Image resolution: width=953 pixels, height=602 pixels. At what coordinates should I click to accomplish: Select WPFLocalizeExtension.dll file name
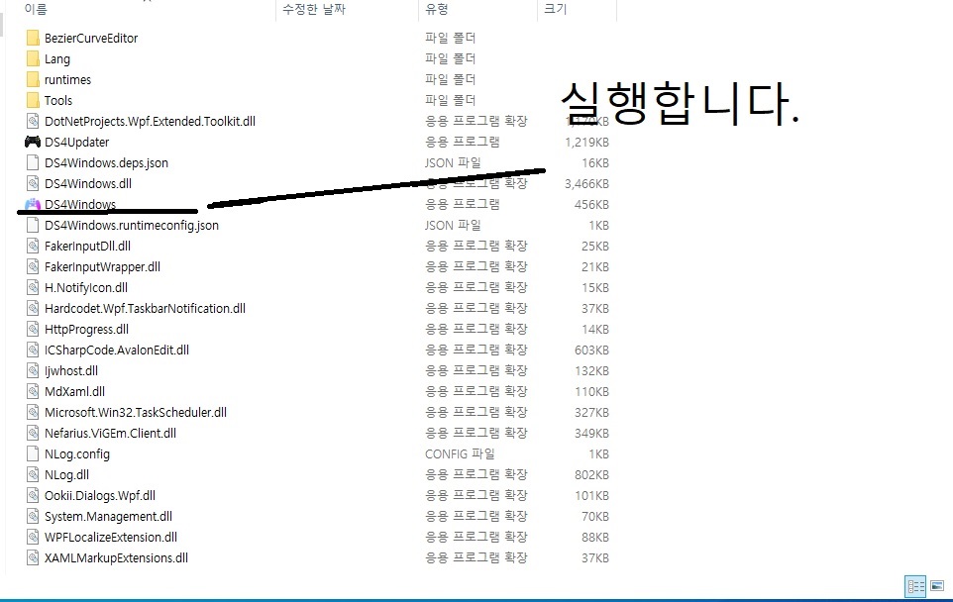coord(111,537)
